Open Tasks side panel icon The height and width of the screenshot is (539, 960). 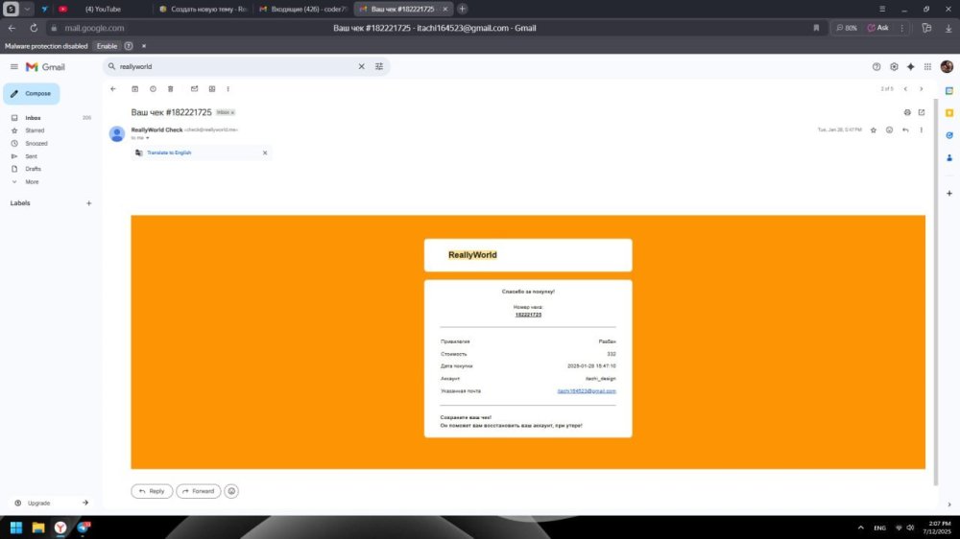click(949, 135)
